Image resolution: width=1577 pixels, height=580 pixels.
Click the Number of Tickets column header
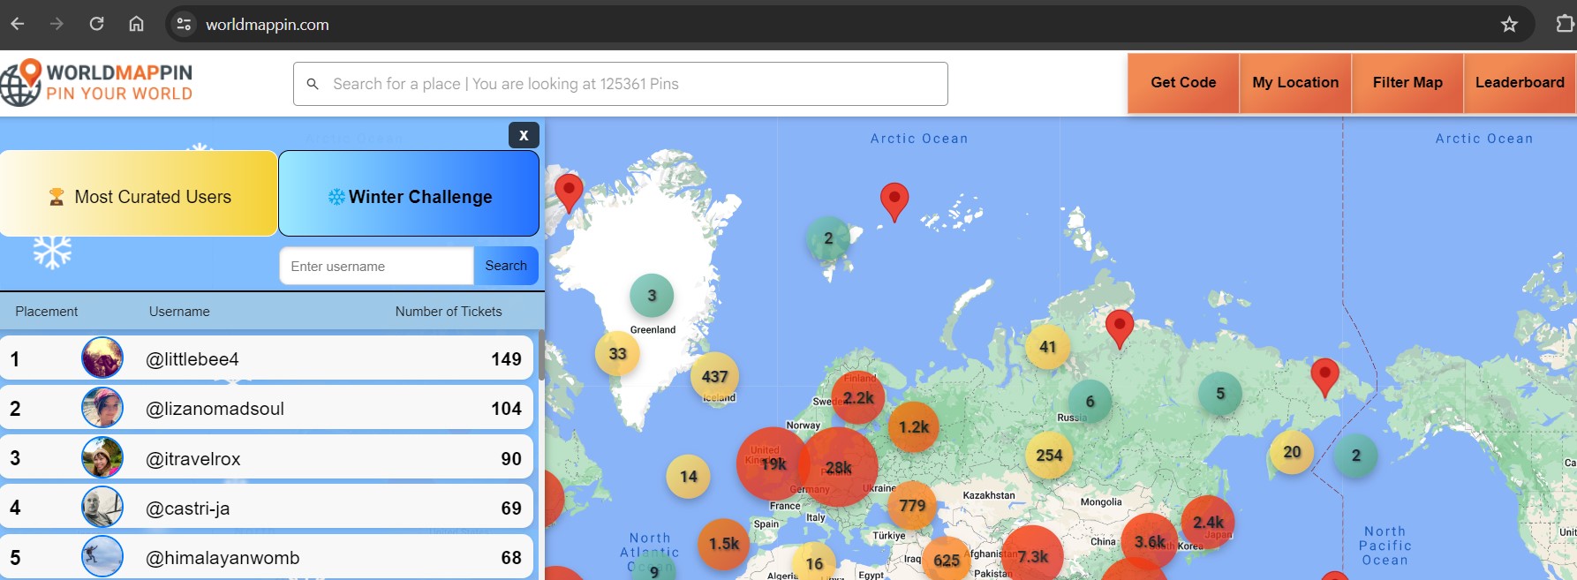[x=449, y=312]
